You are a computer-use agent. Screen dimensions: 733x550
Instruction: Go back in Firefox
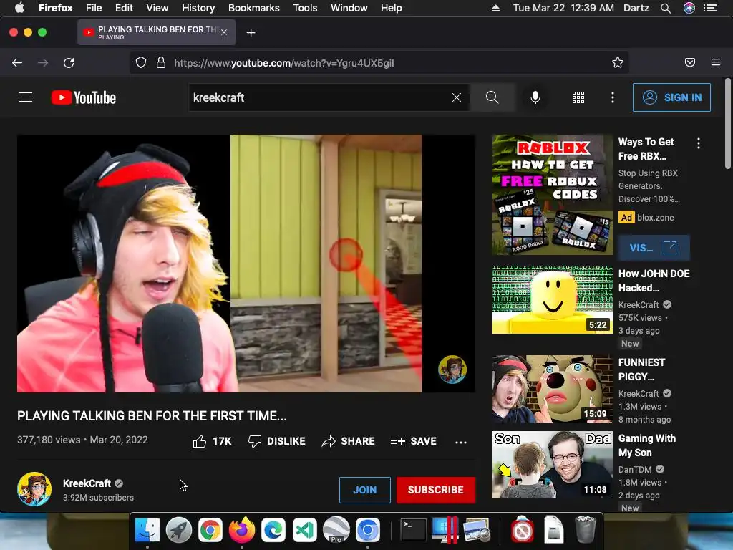(17, 63)
